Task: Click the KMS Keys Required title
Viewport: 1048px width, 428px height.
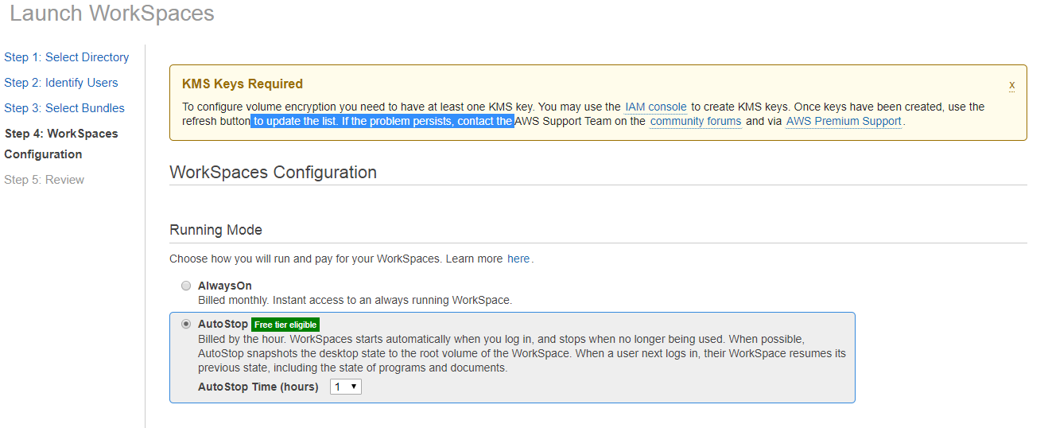Action: point(242,84)
